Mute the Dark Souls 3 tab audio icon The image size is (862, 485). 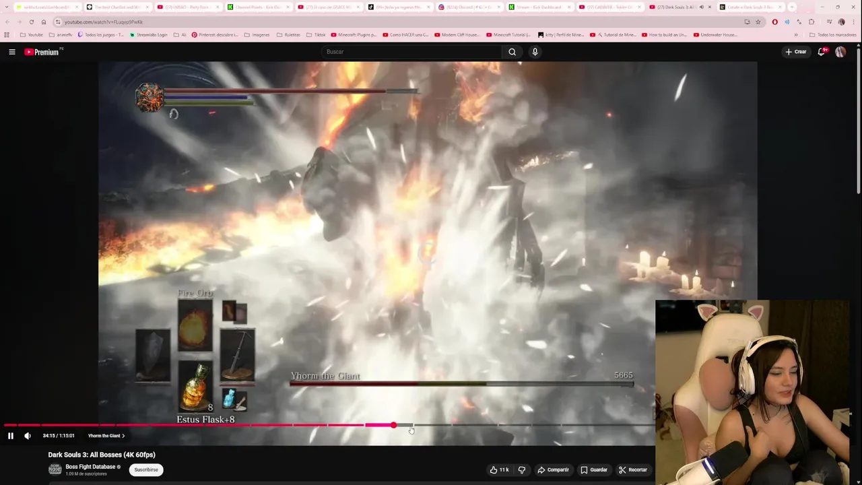pos(701,7)
